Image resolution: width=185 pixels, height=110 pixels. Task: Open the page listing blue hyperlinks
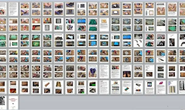pyautogui.click(x=172, y=87)
